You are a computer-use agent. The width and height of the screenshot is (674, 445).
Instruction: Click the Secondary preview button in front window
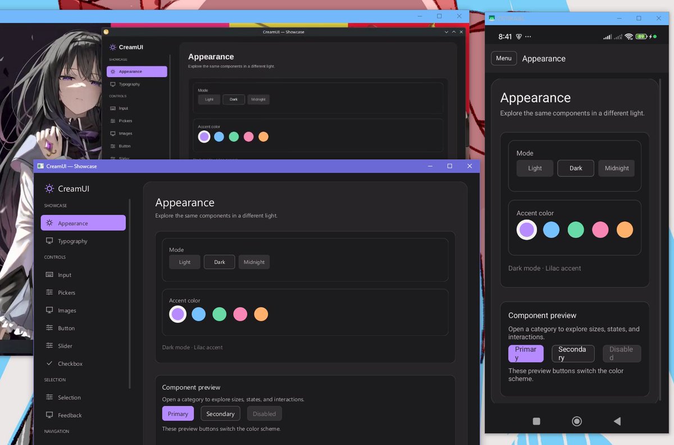(x=220, y=414)
